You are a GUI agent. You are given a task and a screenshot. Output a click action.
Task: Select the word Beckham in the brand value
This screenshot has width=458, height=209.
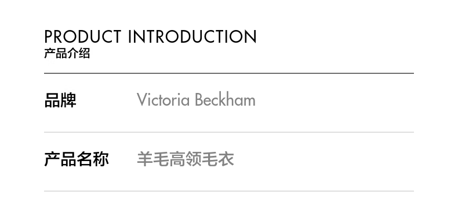[x=225, y=100]
